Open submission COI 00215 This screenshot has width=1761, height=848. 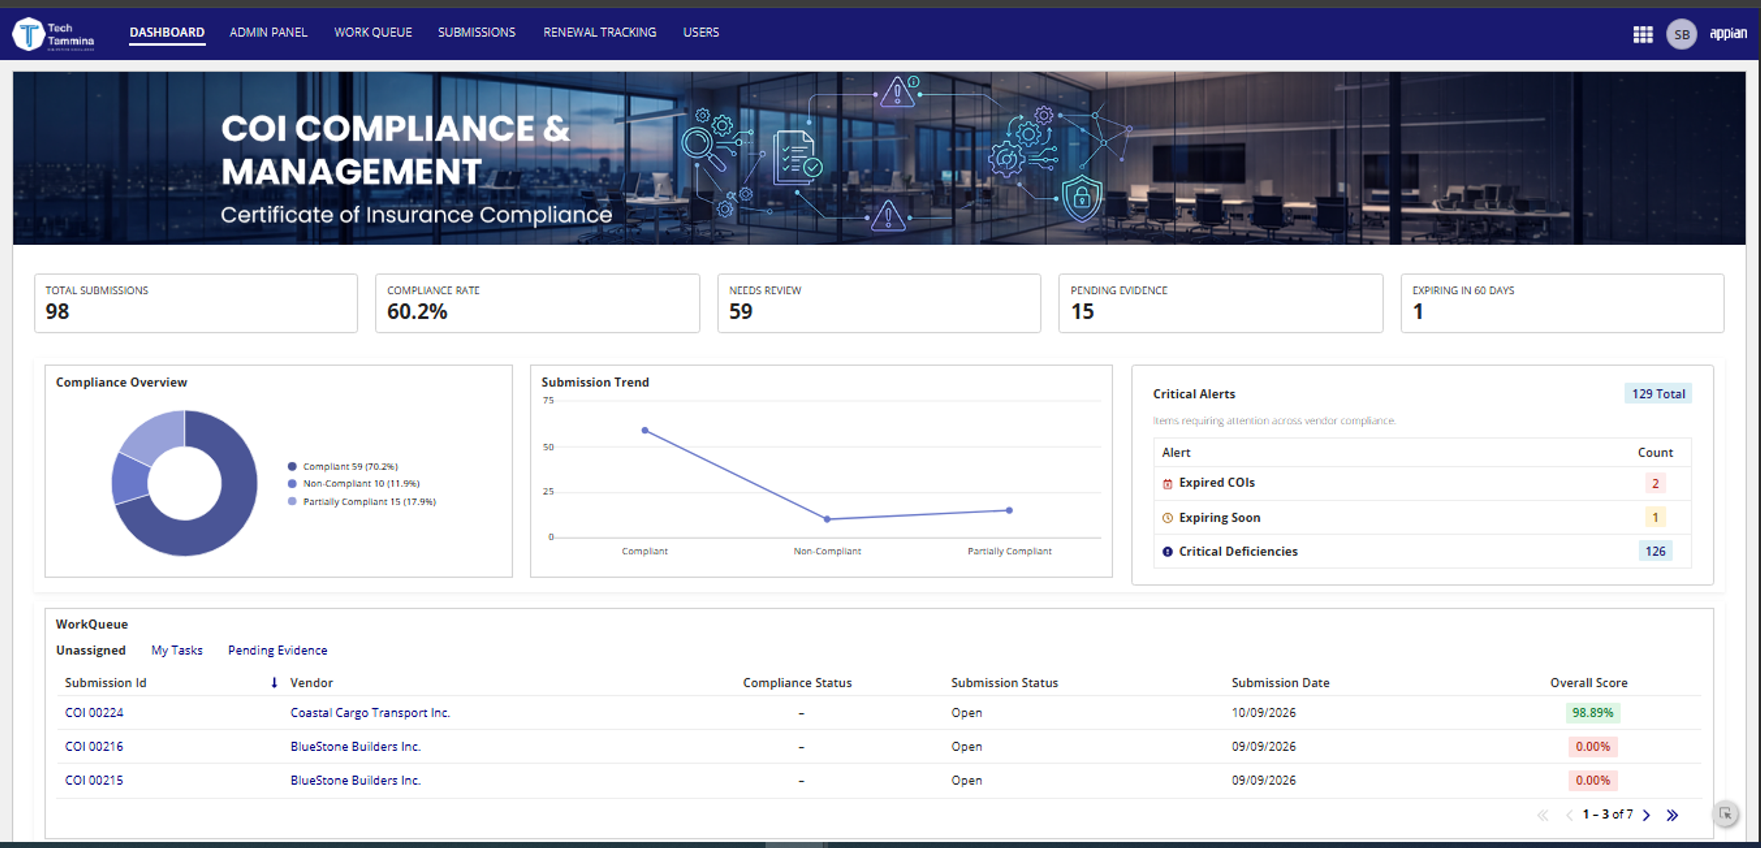click(94, 780)
